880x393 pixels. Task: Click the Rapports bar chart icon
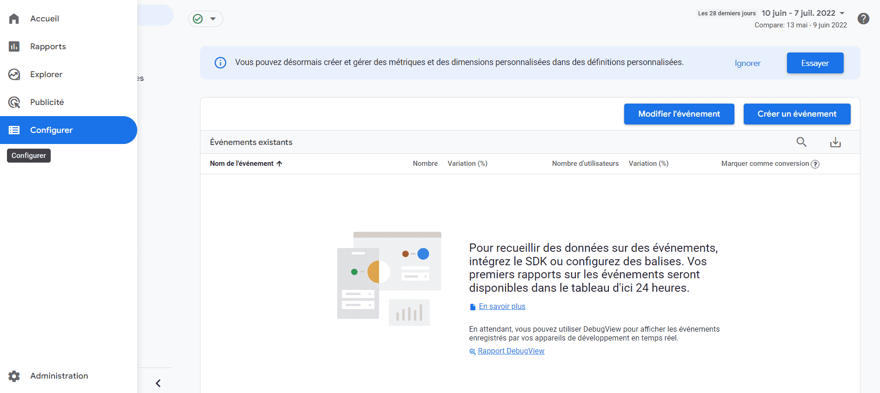pyautogui.click(x=14, y=46)
